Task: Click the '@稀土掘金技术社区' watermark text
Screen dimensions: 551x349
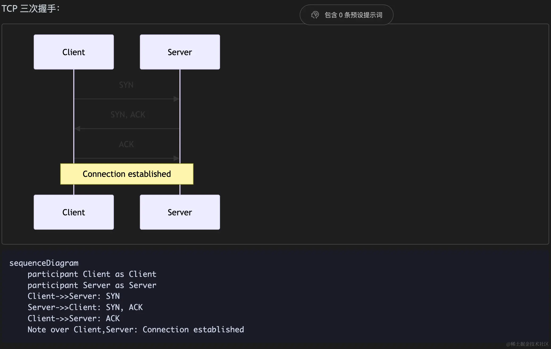Action: [x=527, y=344]
